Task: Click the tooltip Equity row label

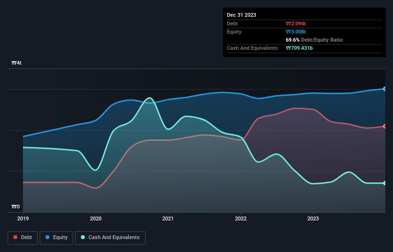Action: 234,32
